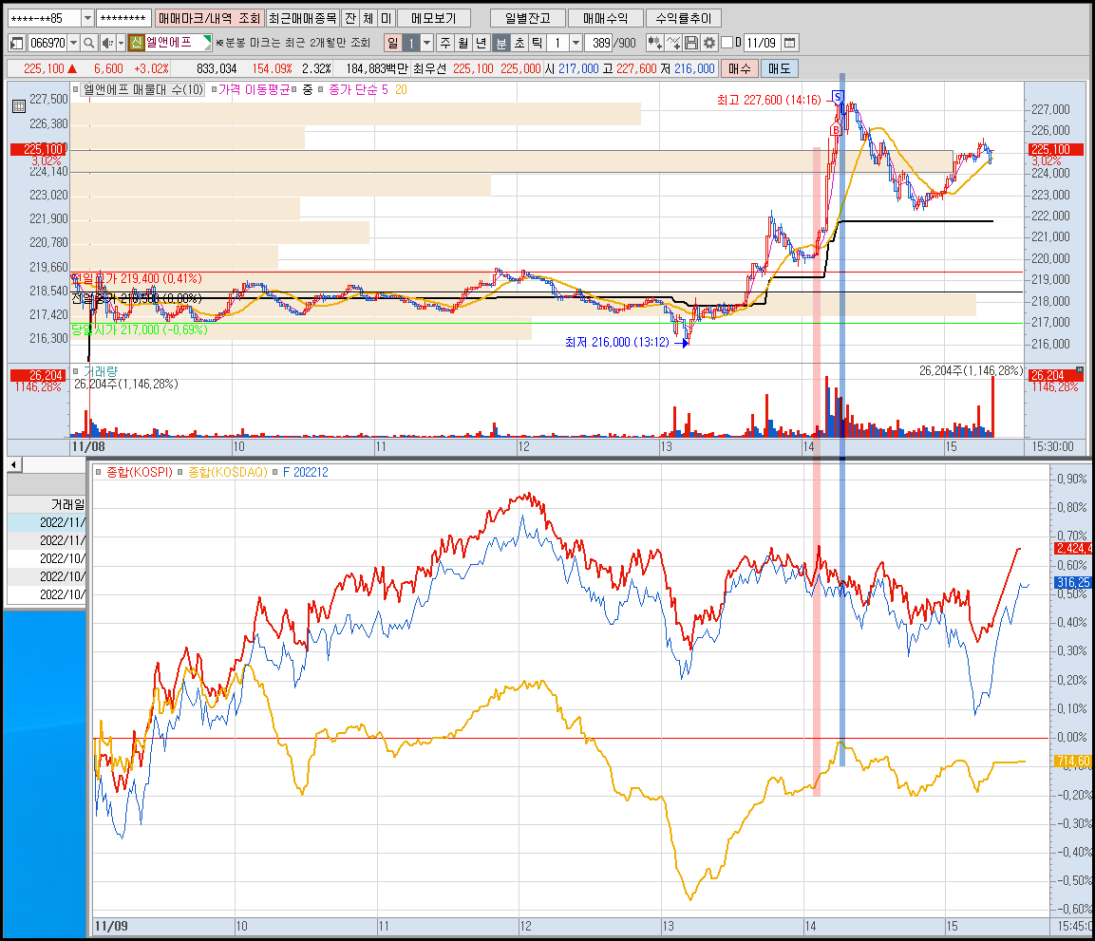Click the chart save floppy disk icon

[691, 44]
